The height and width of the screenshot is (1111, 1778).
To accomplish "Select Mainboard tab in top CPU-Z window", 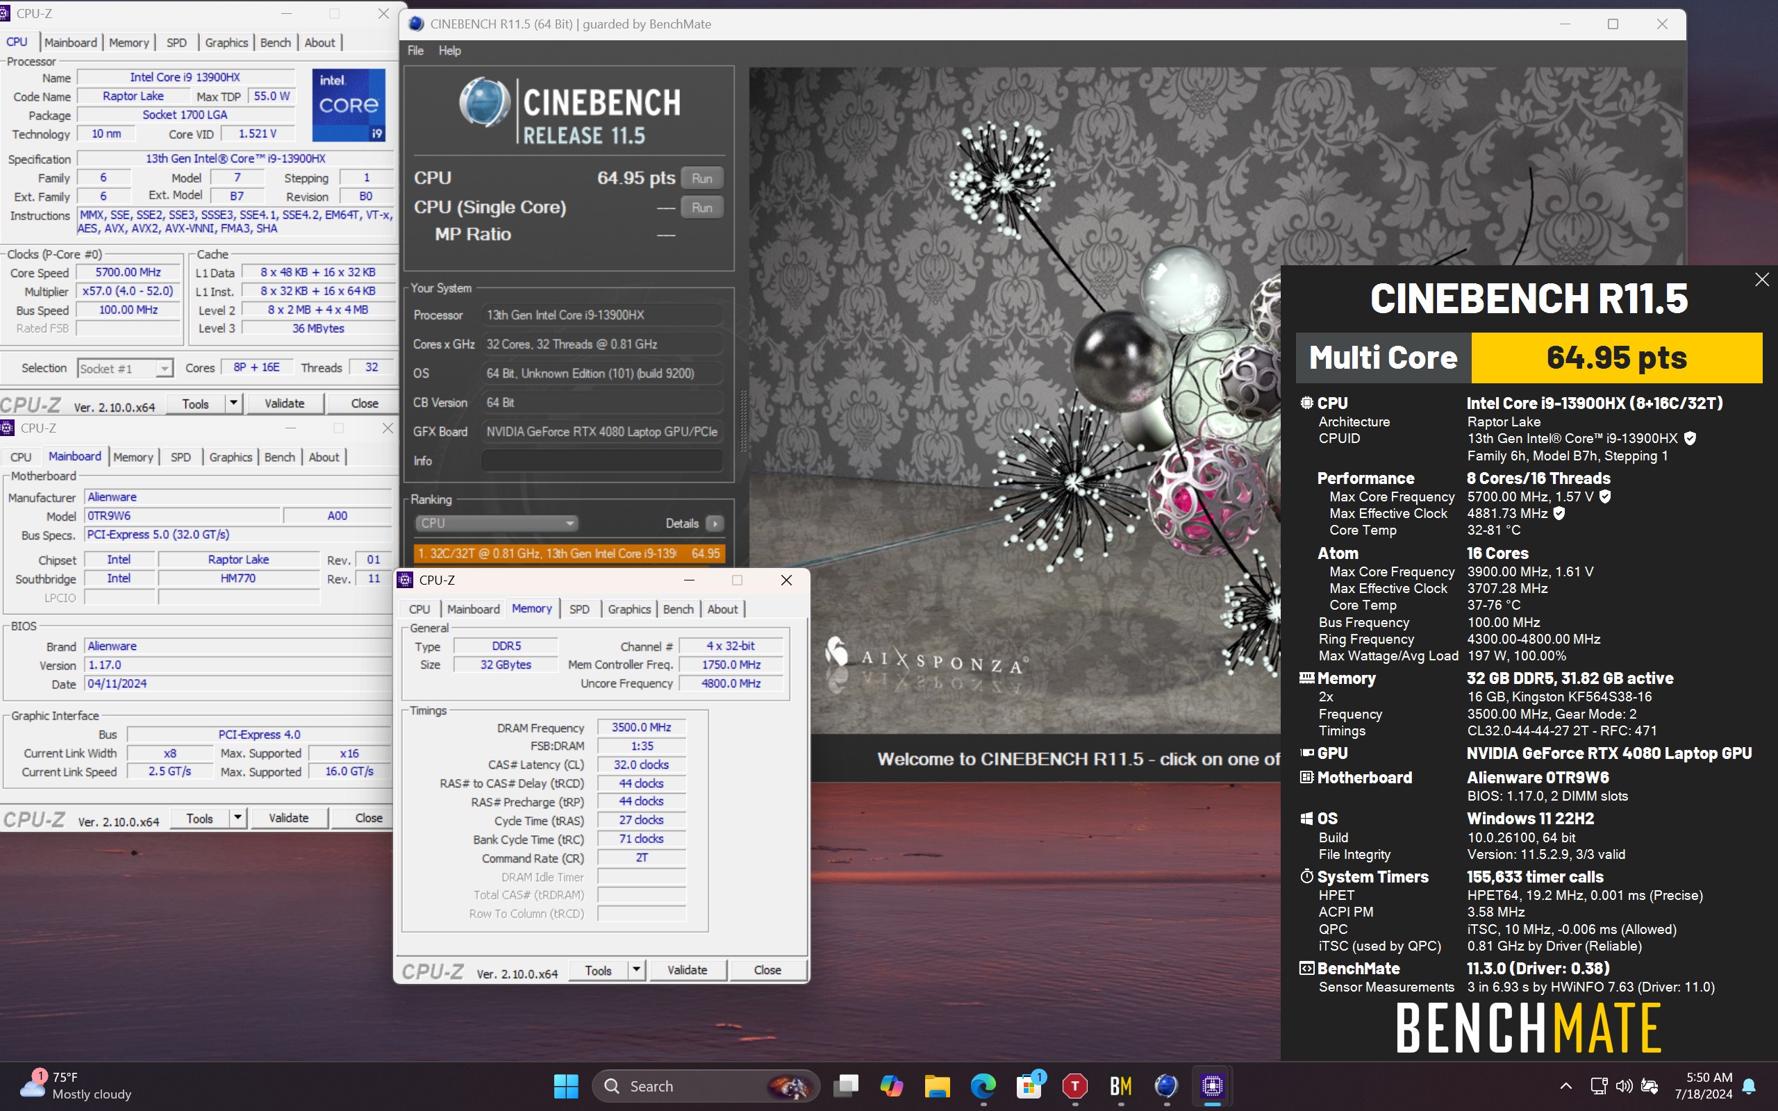I will click(x=71, y=42).
